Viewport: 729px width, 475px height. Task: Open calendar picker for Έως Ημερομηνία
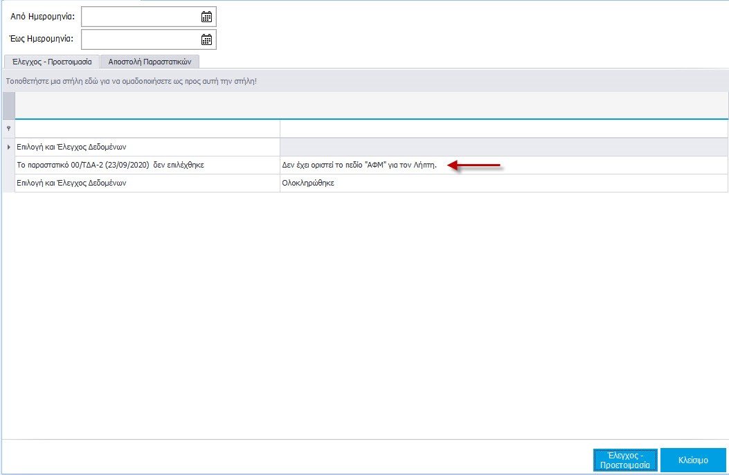[206, 39]
